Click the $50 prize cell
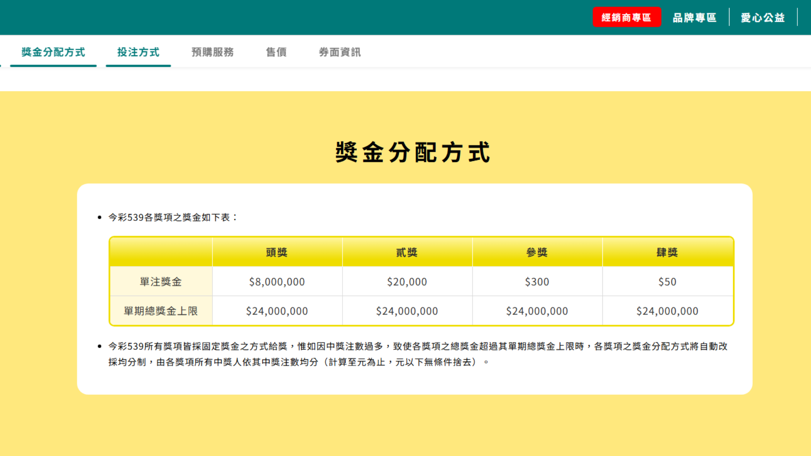The image size is (811, 456). coord(667,282)
